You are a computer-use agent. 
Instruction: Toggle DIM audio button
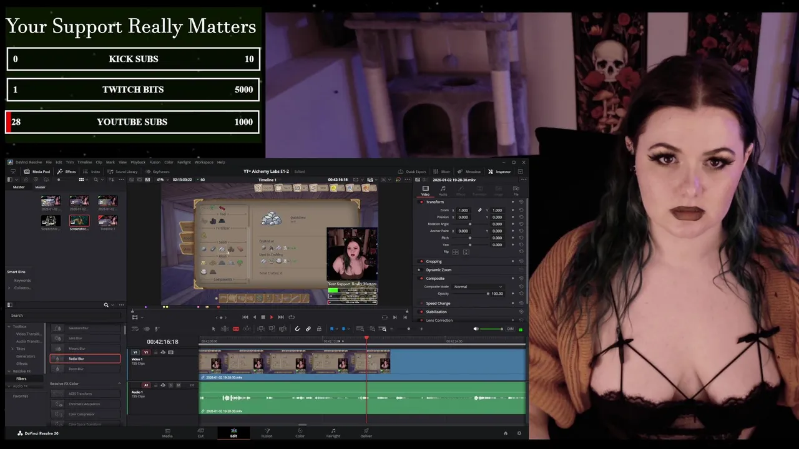(510, 329)
